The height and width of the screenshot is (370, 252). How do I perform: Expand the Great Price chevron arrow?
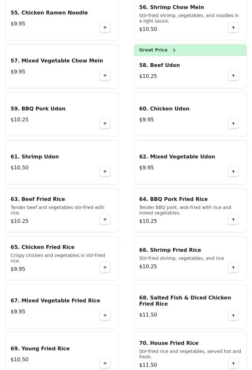174,50
